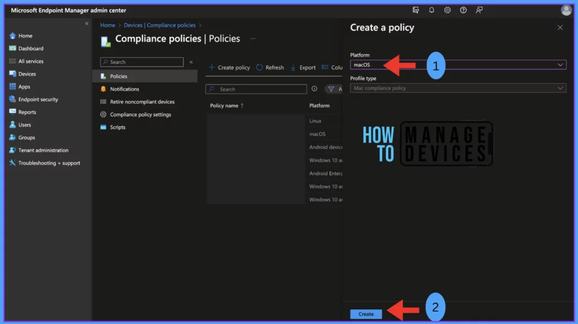
Task: Click Devices | Compliance policies breadcrumb
Action: 160,25
